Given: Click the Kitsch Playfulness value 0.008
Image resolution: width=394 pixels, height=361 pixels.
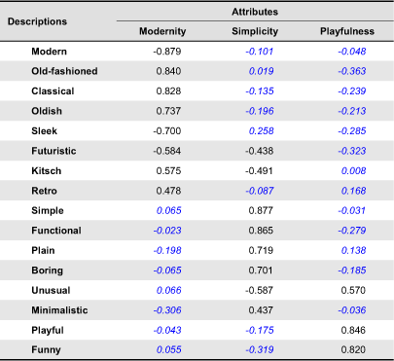Looking at the screenshot, I should [x=353, y=171].
